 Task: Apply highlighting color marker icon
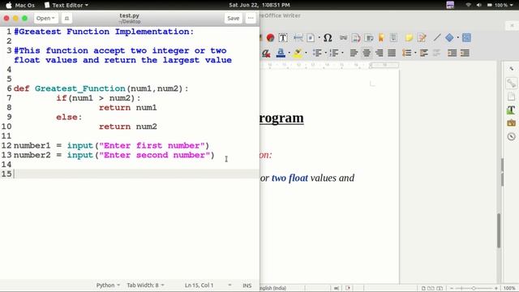coord(298,53)
